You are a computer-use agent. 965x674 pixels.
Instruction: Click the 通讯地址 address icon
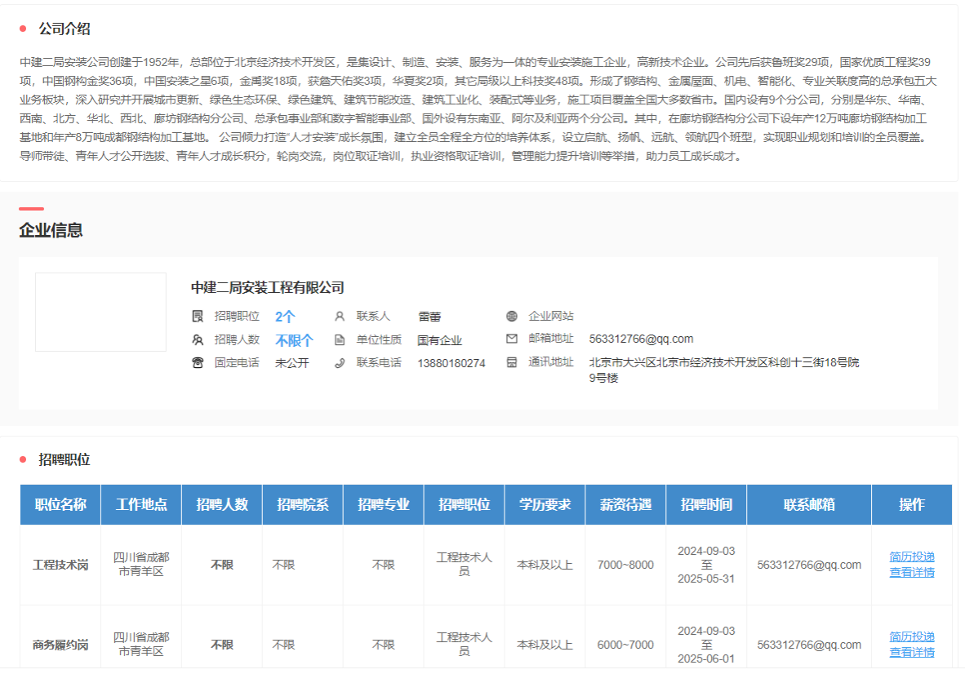coord(511,362)
